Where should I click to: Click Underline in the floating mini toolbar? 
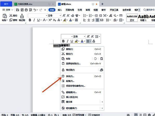[72, 41]
